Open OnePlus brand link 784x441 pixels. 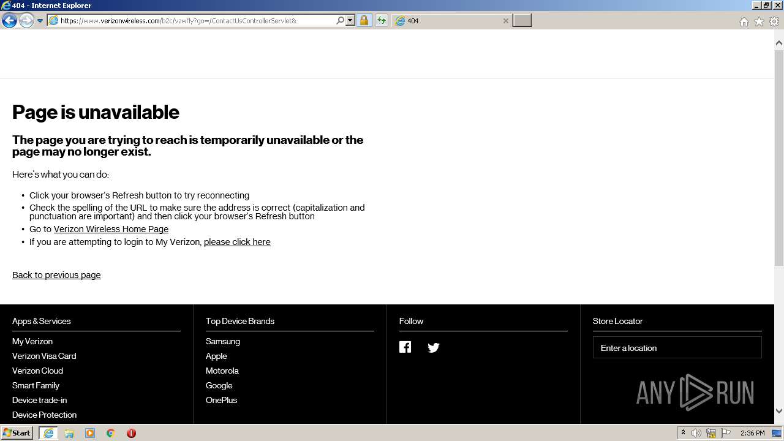[221, 400]
